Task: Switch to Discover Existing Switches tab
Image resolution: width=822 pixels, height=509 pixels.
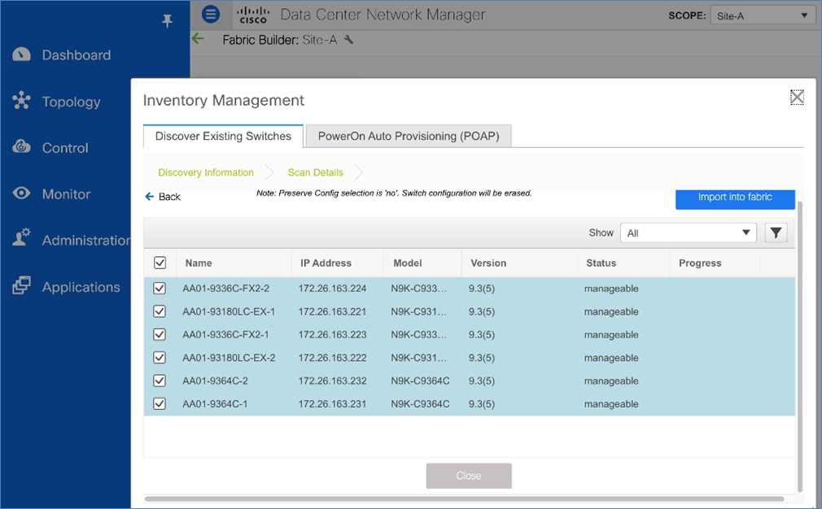Action: [223, 136]
